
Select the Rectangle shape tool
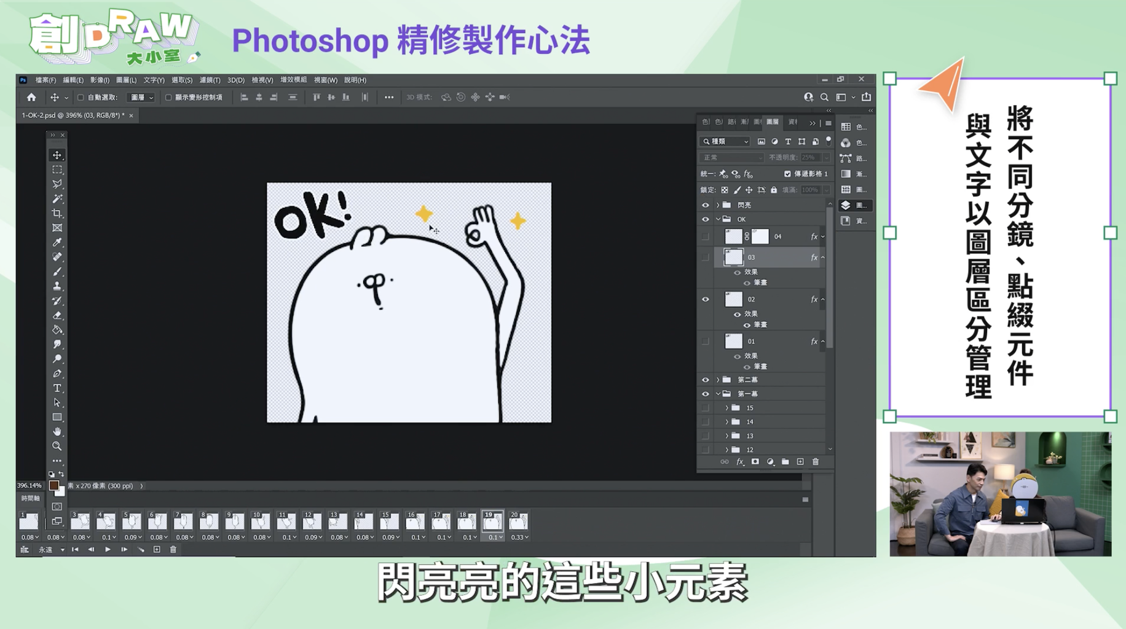(57, 417)
